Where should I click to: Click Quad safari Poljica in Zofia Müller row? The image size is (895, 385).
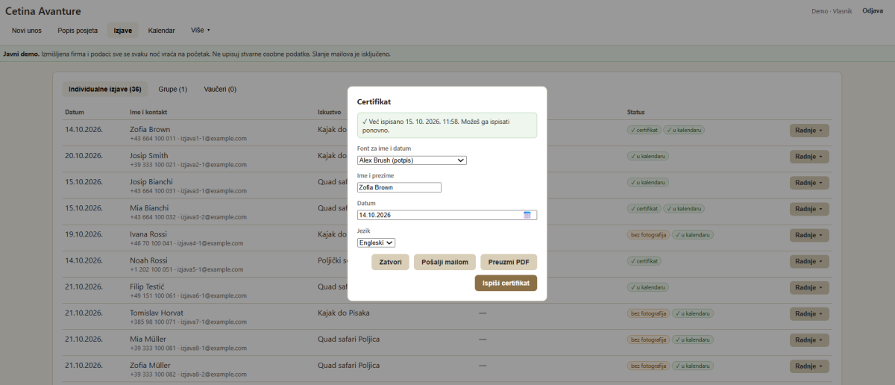pyautogui.click(x=348, y=365)
